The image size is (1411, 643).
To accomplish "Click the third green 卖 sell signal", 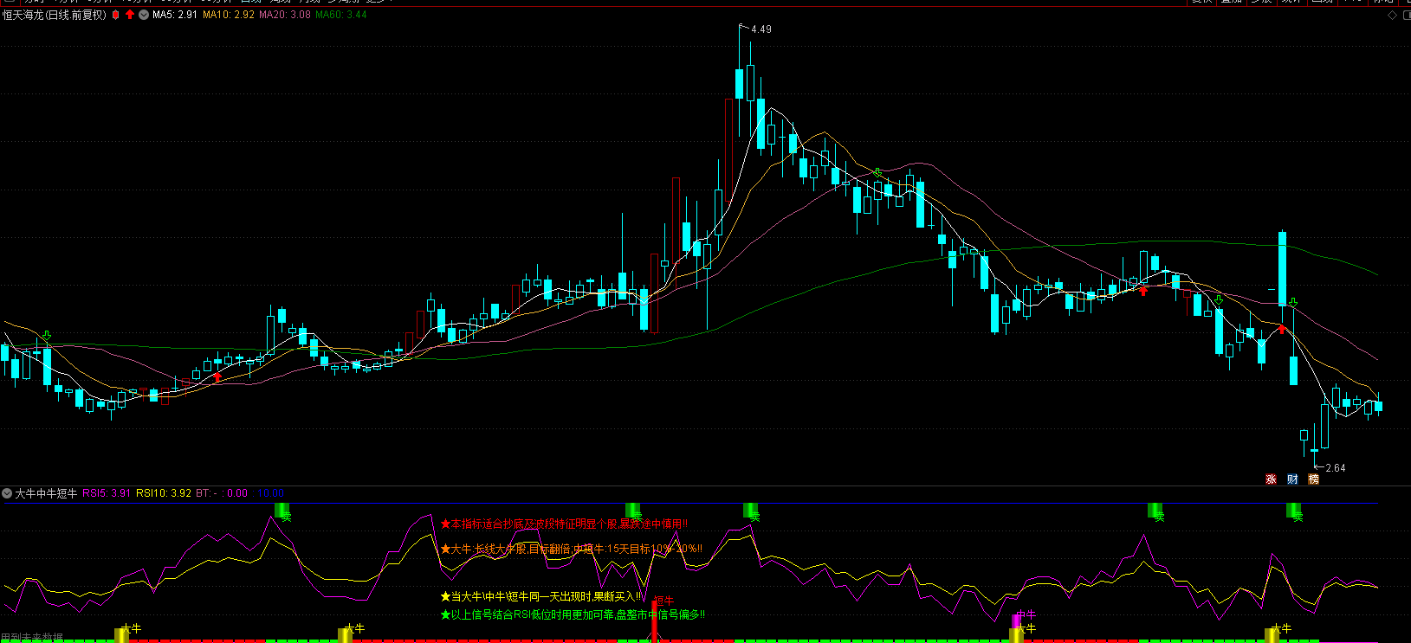I will tap(751, 512).
